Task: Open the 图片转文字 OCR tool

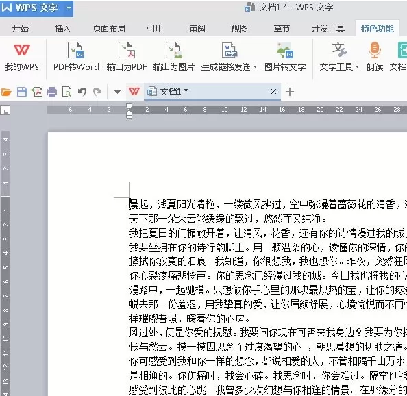Action: click(285, 50)
